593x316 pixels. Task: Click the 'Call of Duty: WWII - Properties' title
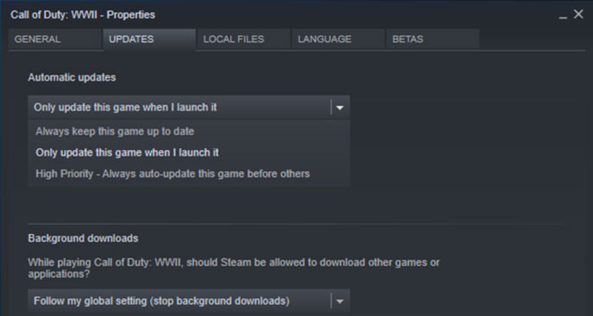[83, 15]
